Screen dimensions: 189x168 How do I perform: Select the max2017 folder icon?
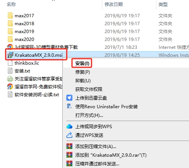click(10, 15)
